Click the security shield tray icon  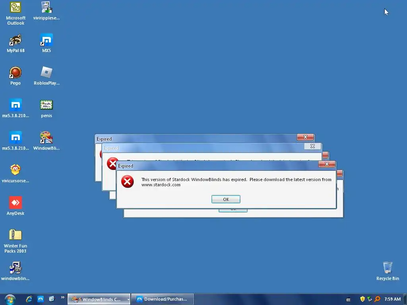tap(362, 299)
